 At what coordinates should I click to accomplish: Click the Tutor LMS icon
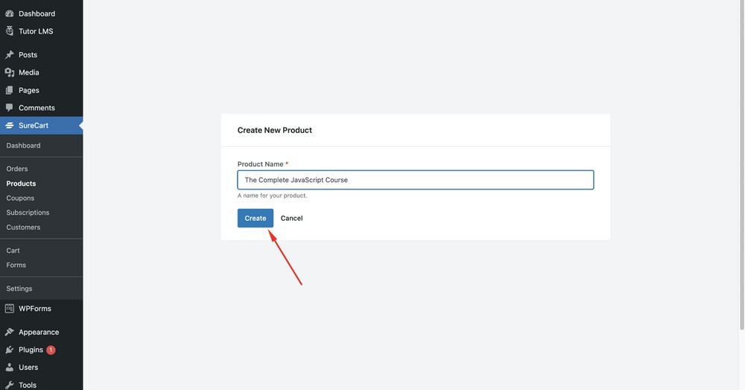click(10, 31)
